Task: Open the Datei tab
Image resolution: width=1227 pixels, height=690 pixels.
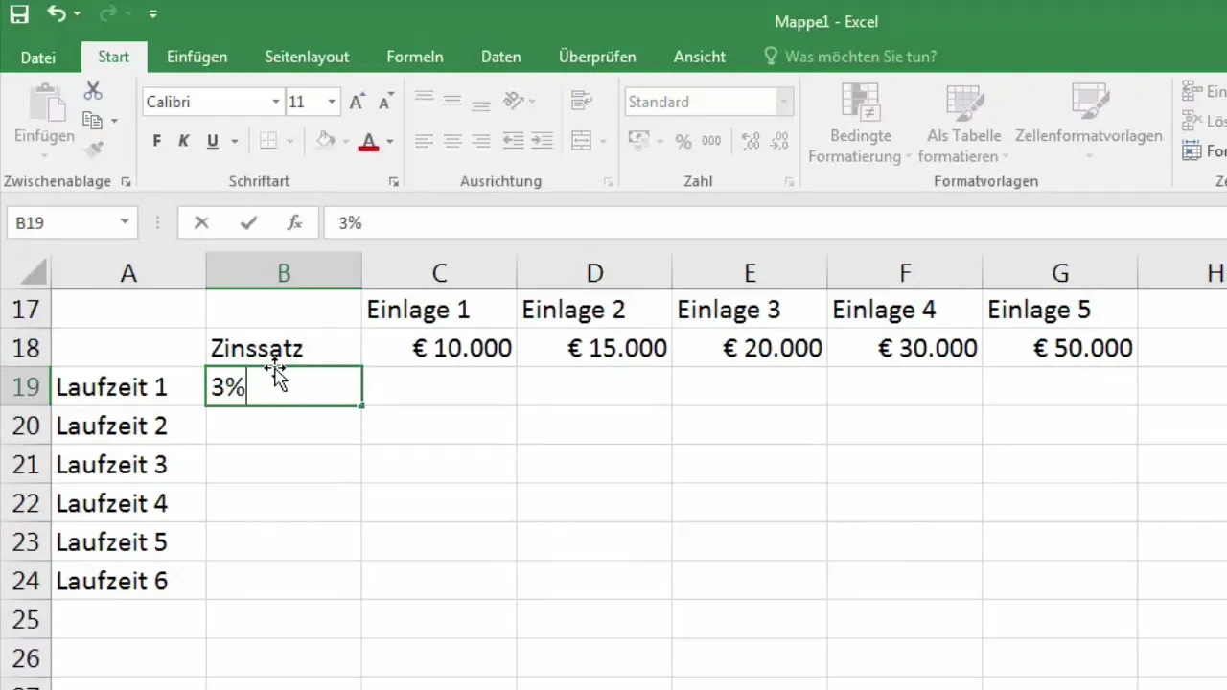Action: pyautogui.click(x=38, y=57)
